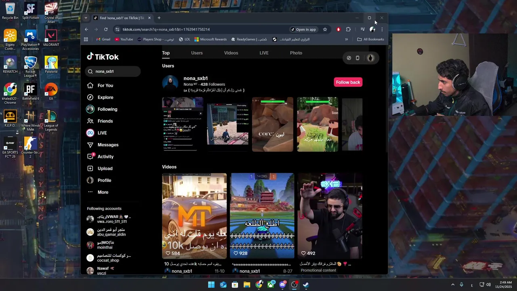Open the Chrome three-dot menu

pos(382,30)
